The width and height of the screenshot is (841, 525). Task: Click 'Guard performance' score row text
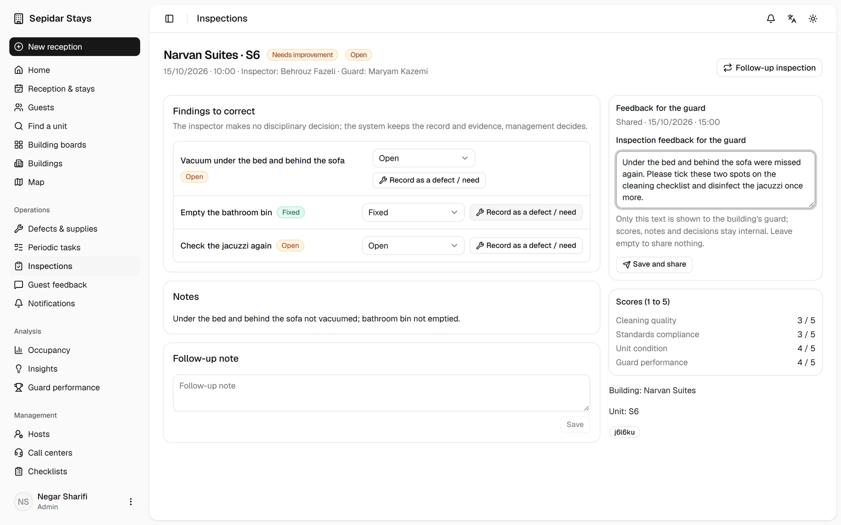point(652,362)
